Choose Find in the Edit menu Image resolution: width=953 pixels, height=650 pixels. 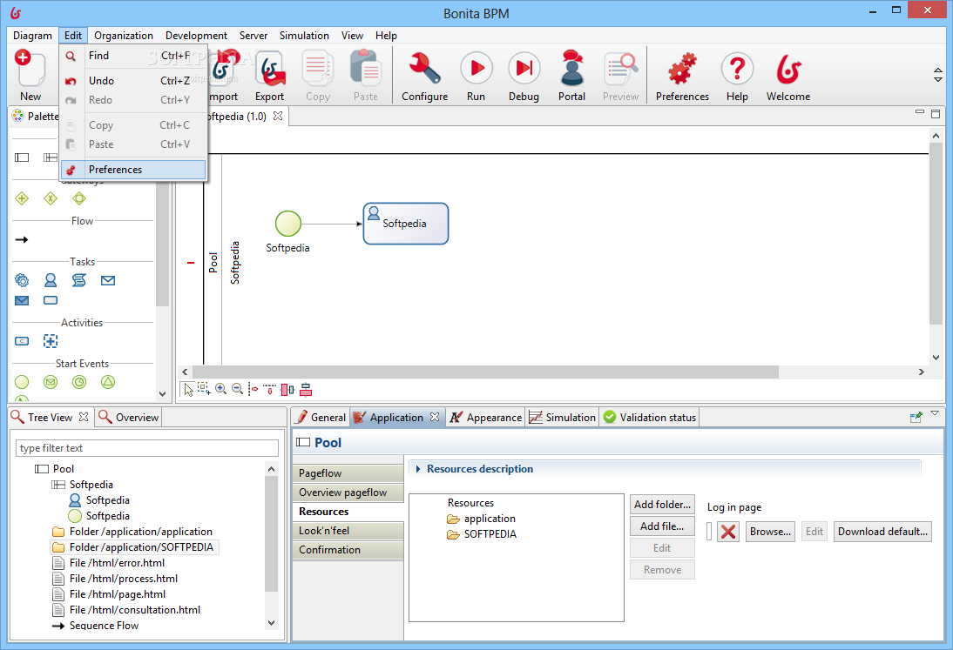coord(133,56)
